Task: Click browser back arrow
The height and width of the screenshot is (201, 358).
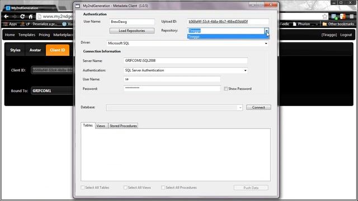Action: (x=6, y=16)
